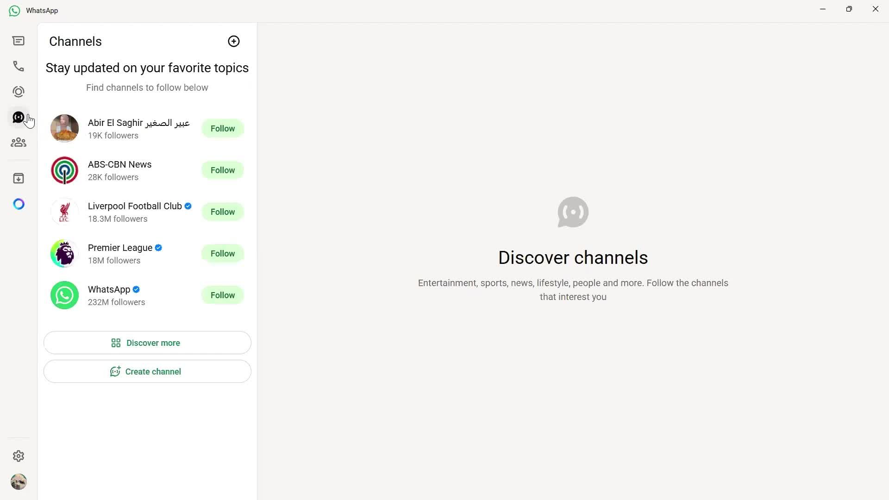Follow the WhatsApp channel
The image size is (889, 500).
click(x=222, y=295)
